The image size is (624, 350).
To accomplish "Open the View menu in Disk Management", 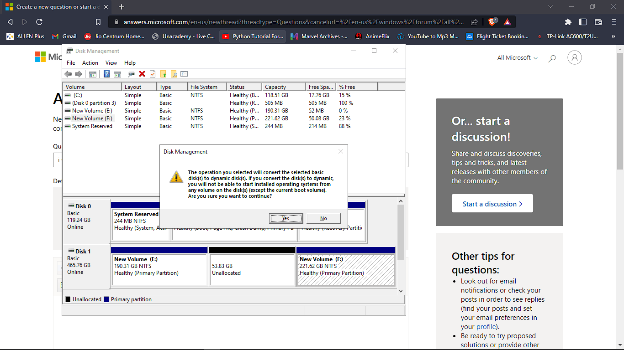I will click(111, 63).
